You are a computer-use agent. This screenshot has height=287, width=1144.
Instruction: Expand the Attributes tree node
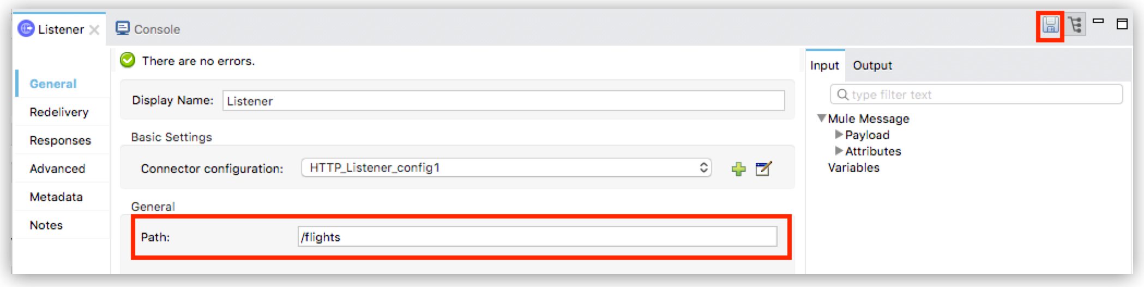point(839,151)
